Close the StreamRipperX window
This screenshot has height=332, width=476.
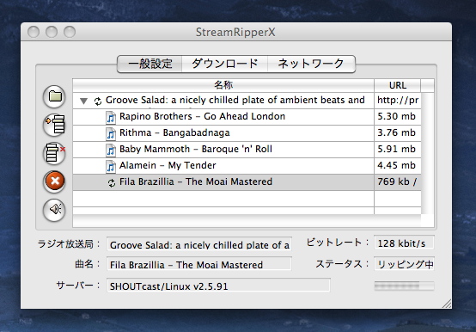coord(34,32)
